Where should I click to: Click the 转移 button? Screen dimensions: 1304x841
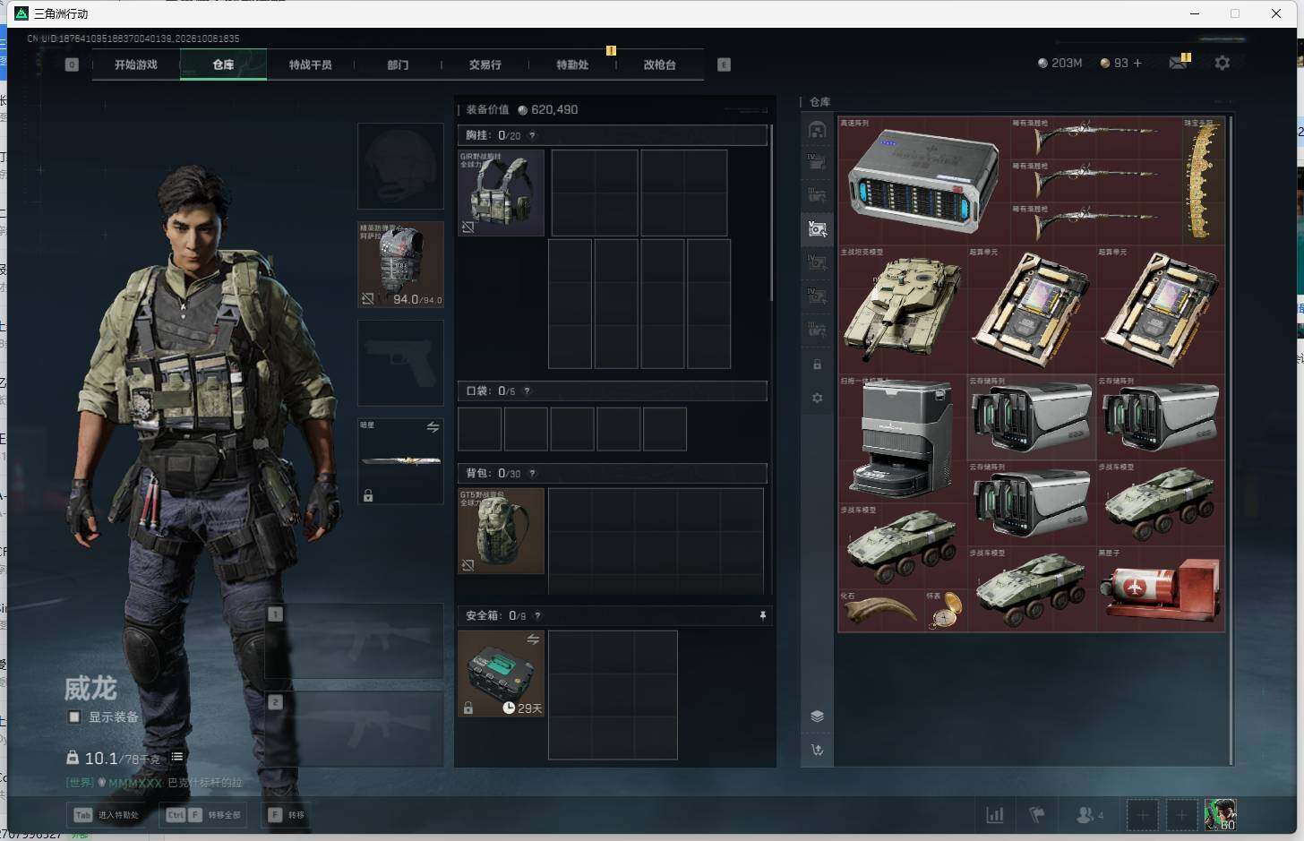pos(287,815)
